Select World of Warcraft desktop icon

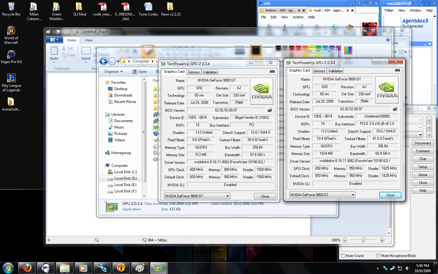(x=11, y=35)
